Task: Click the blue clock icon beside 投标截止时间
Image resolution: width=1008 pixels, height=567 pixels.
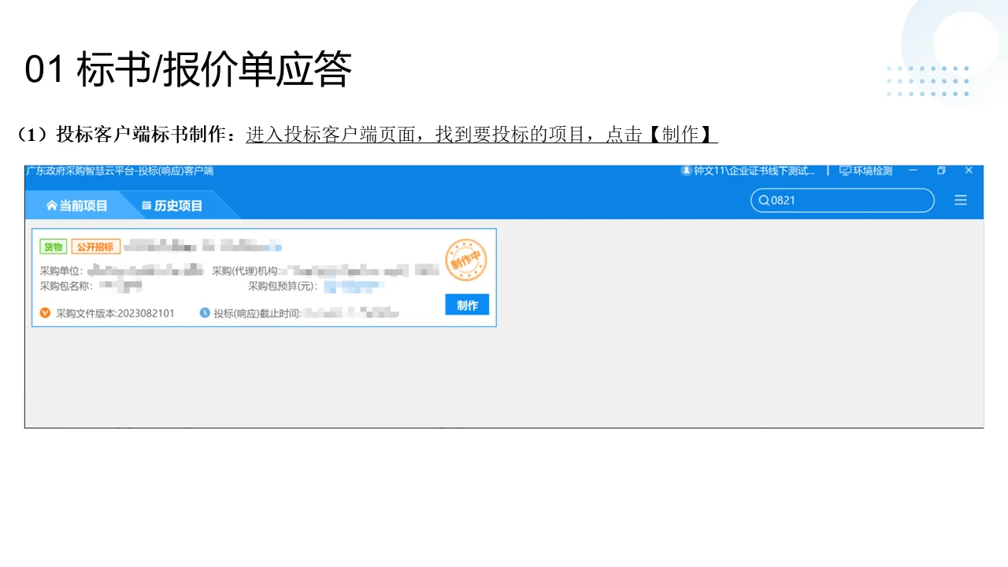Action: [x=203, y=313]
